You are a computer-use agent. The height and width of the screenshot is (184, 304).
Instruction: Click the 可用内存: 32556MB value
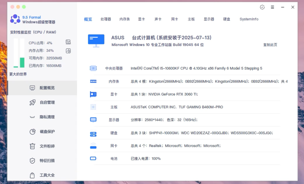[45, 58]
